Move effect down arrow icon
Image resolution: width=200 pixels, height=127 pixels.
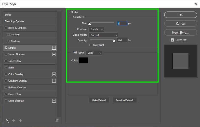point(20,120)
